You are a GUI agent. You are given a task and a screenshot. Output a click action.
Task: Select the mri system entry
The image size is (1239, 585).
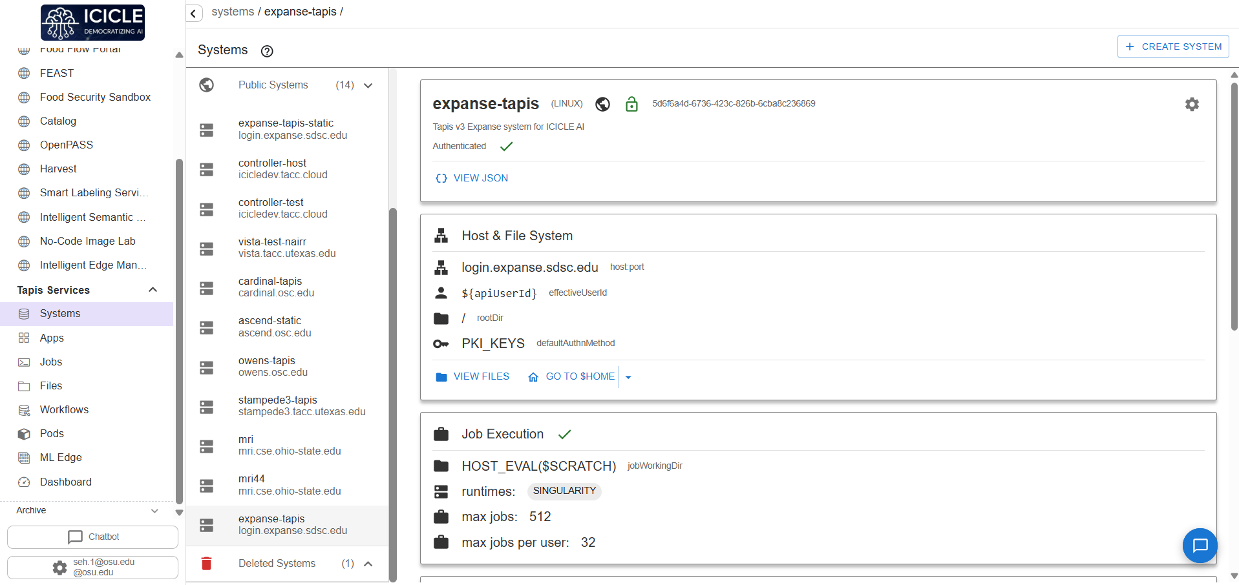click(x=288, y=446)
